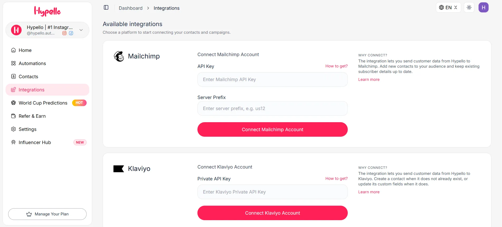Image resolution: width=502 pixels, height=227 pixels.
Task: Click Learn more under Klaviyo description
Action: [369, 192]
